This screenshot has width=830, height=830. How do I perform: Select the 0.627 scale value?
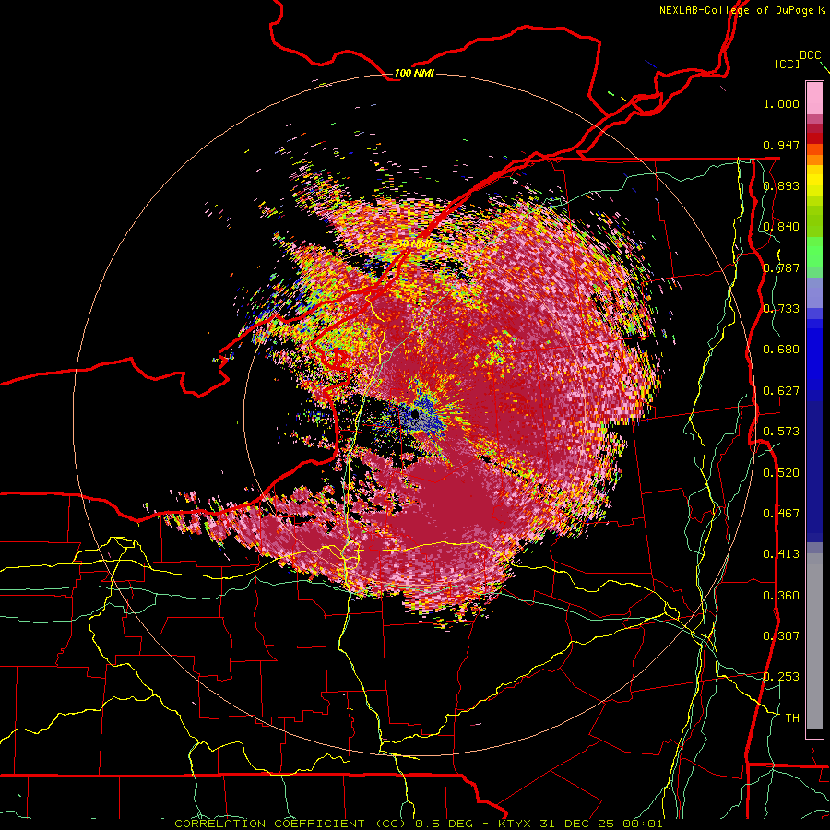(781, 391)
